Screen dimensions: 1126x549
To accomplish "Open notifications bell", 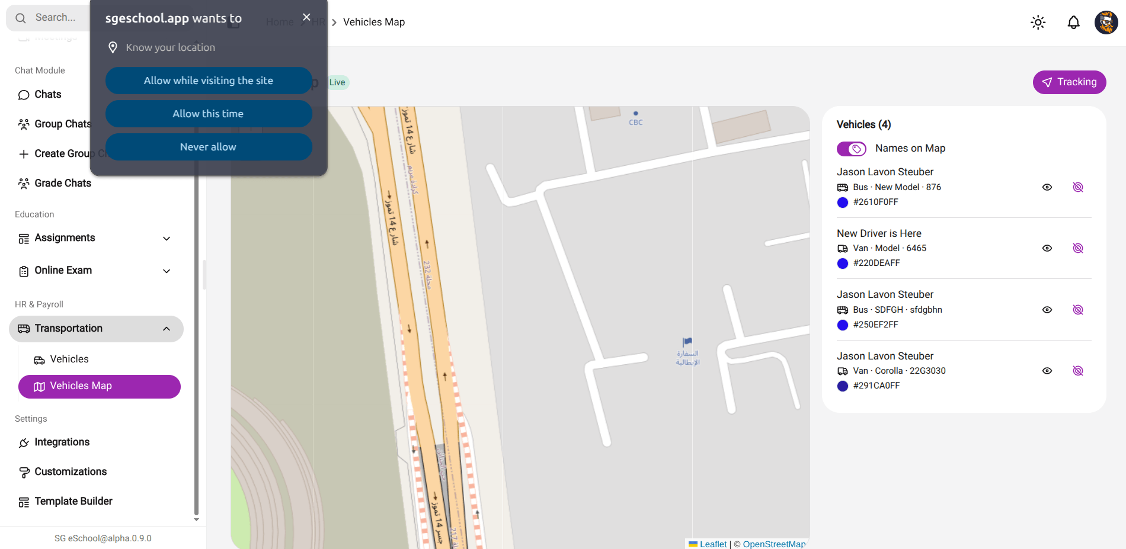I will [x=1073, y=23].
